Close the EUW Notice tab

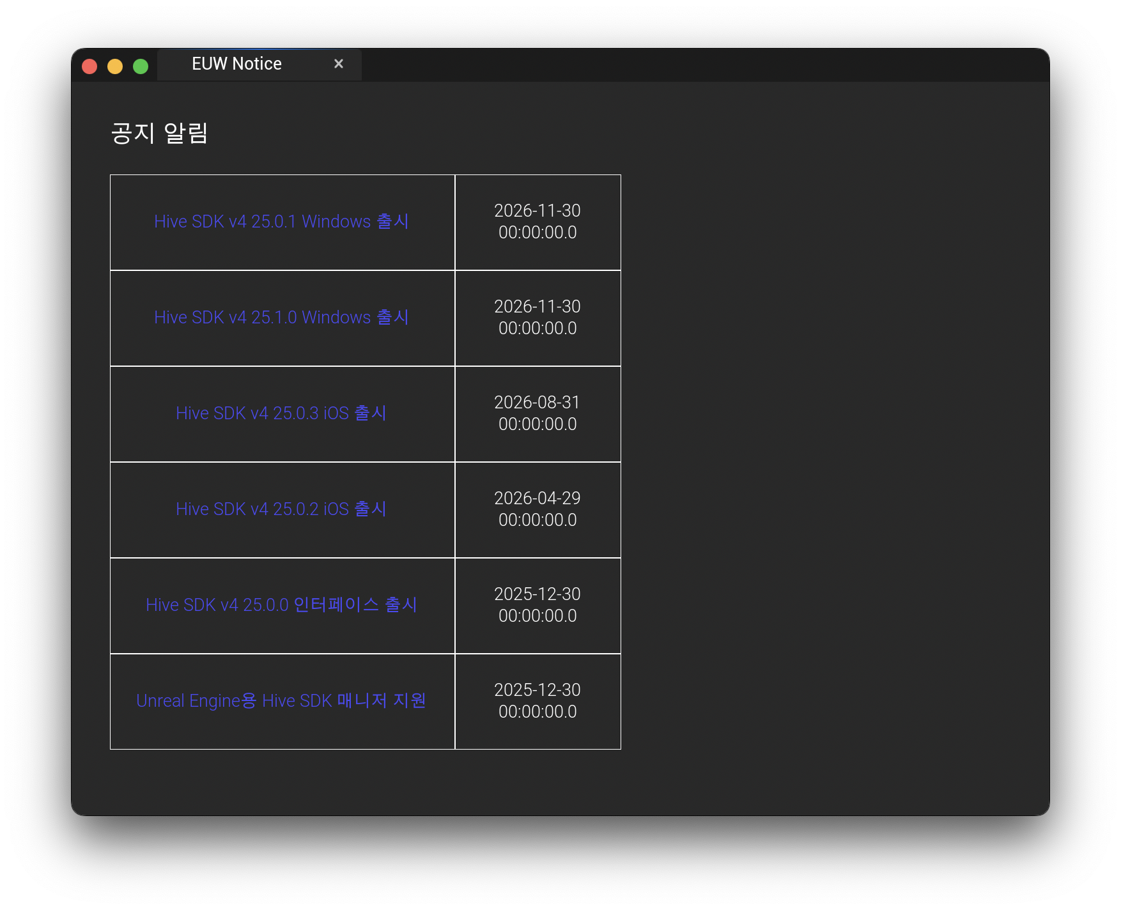[339, 64]
